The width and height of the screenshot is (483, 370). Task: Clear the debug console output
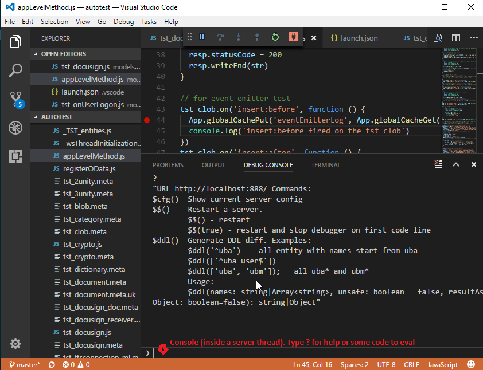438,164
